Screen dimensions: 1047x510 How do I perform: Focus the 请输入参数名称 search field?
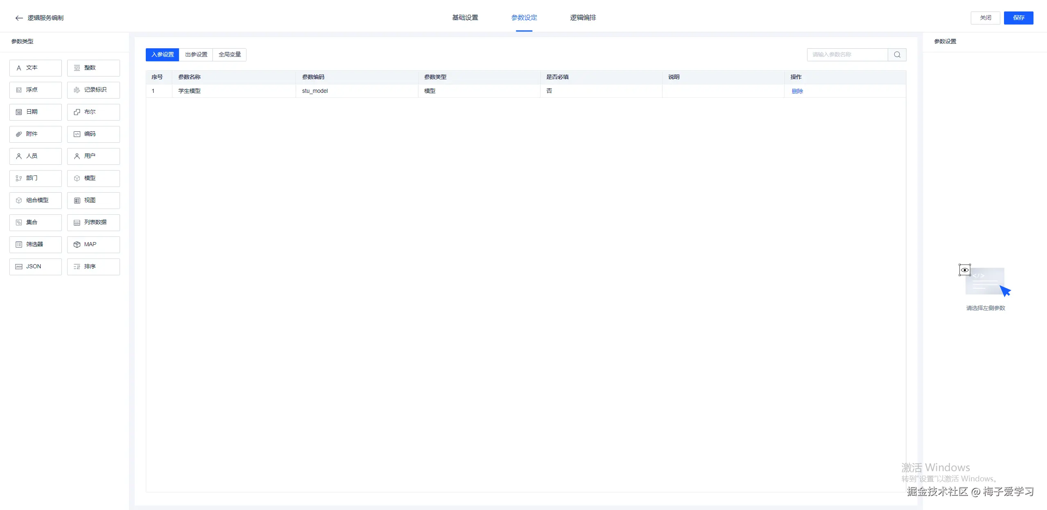(x=847, y=55)
